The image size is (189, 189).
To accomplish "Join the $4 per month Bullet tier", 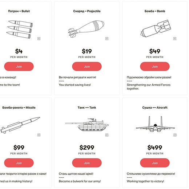I will [x=19, y=67].
